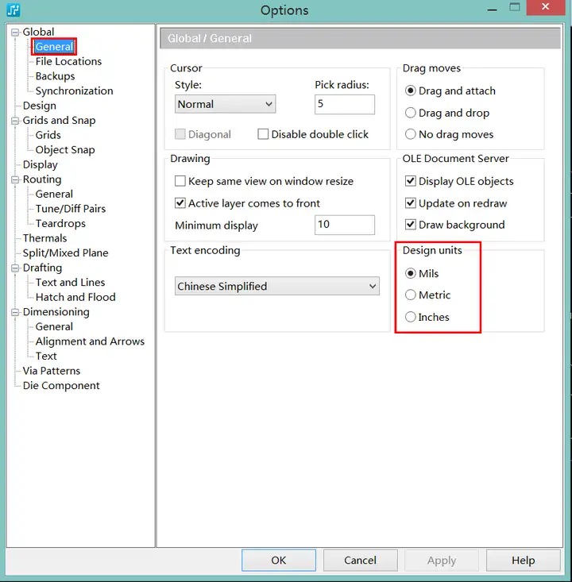Select the Design category

[x=40, y=106]
